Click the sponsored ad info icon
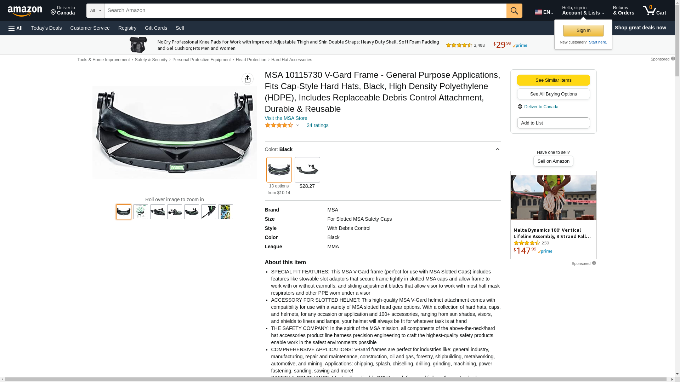This screenshot has height=382, width=680. [594, 263]
